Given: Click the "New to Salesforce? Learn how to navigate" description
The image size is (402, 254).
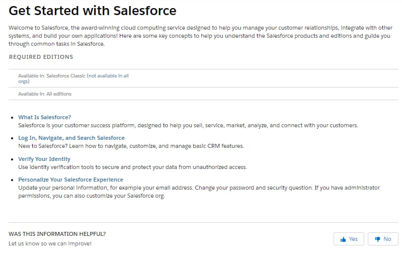Looking at the screenshot, I should point(131,146).
